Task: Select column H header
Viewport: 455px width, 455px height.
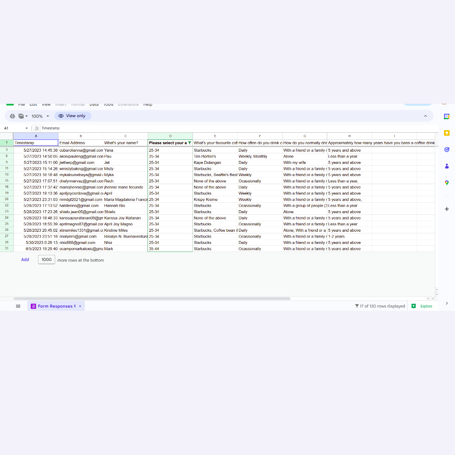Action: coord(349,136)
